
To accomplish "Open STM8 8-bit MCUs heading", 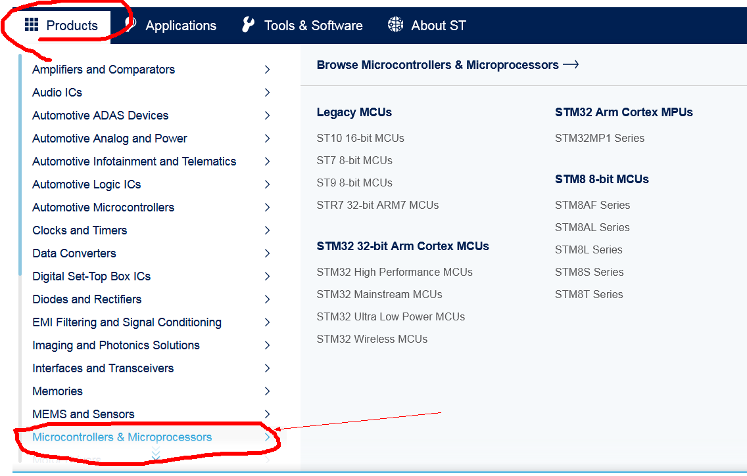I will (602, 179).
